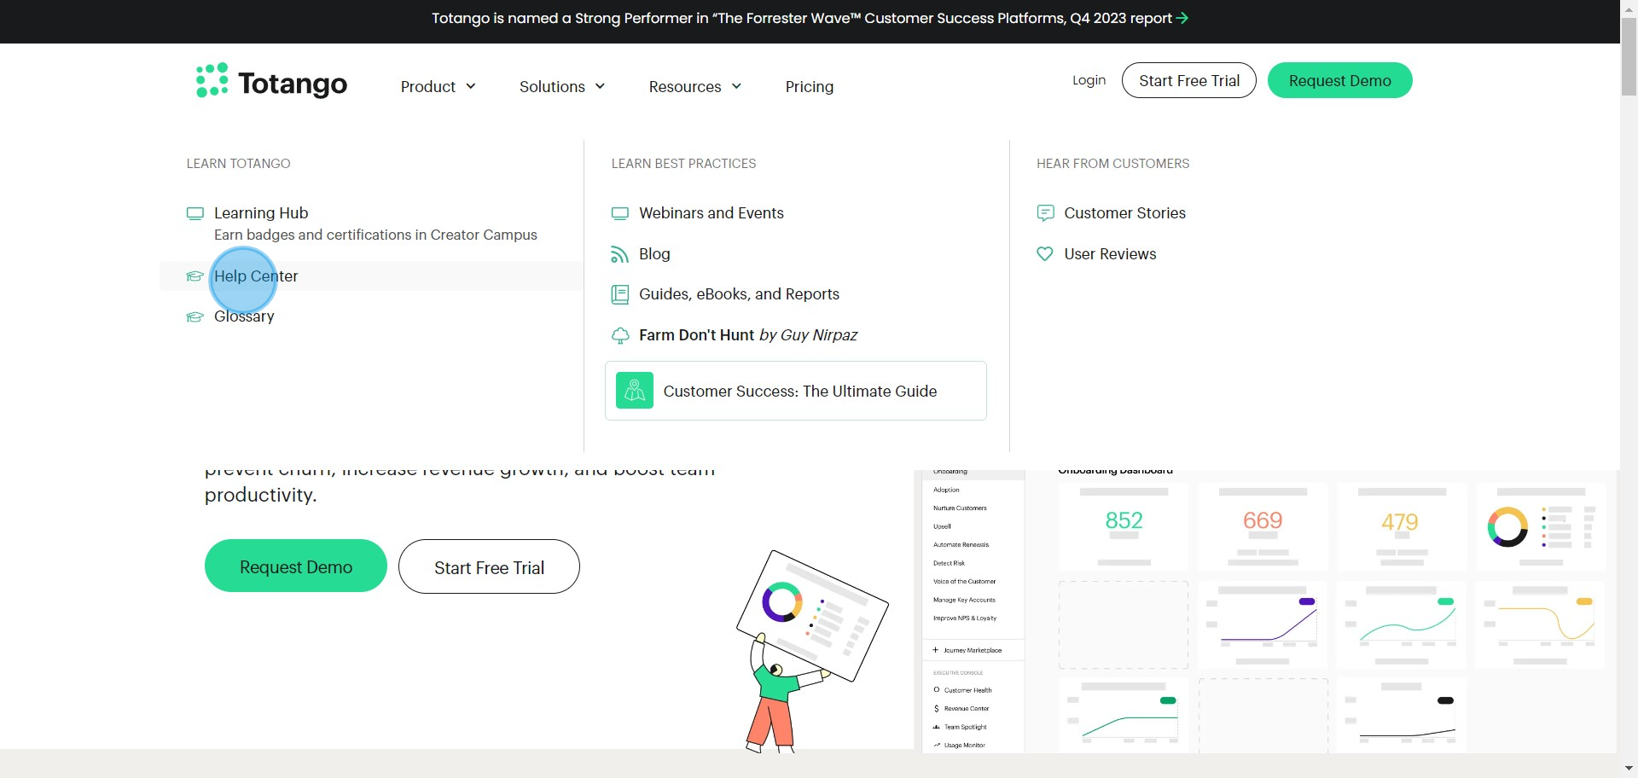
Task: Expand the Solutions dropdown menu
Action: tap(562, 86)
